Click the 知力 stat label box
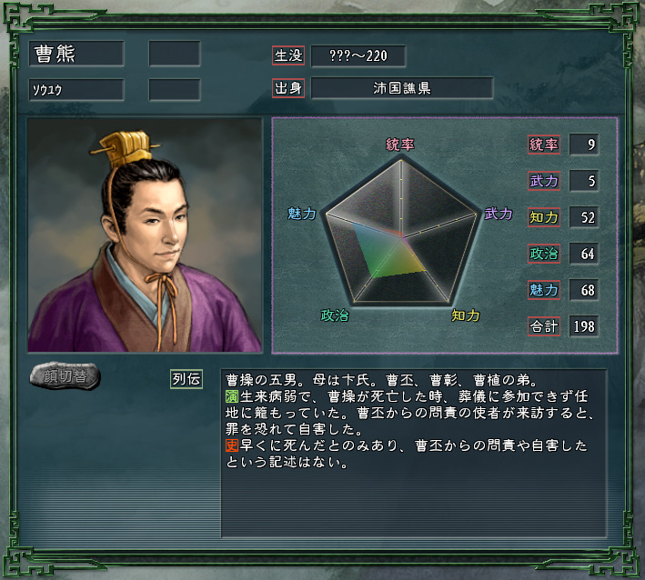Screen dimensions: 645x580 click(x=544, y=217)
